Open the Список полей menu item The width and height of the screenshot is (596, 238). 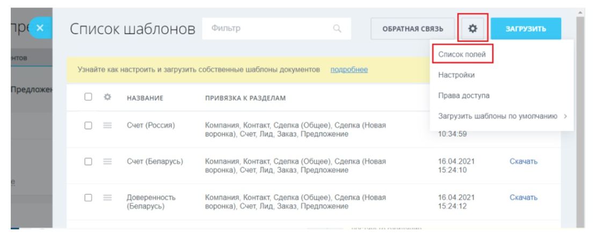[x=462, y=55]
